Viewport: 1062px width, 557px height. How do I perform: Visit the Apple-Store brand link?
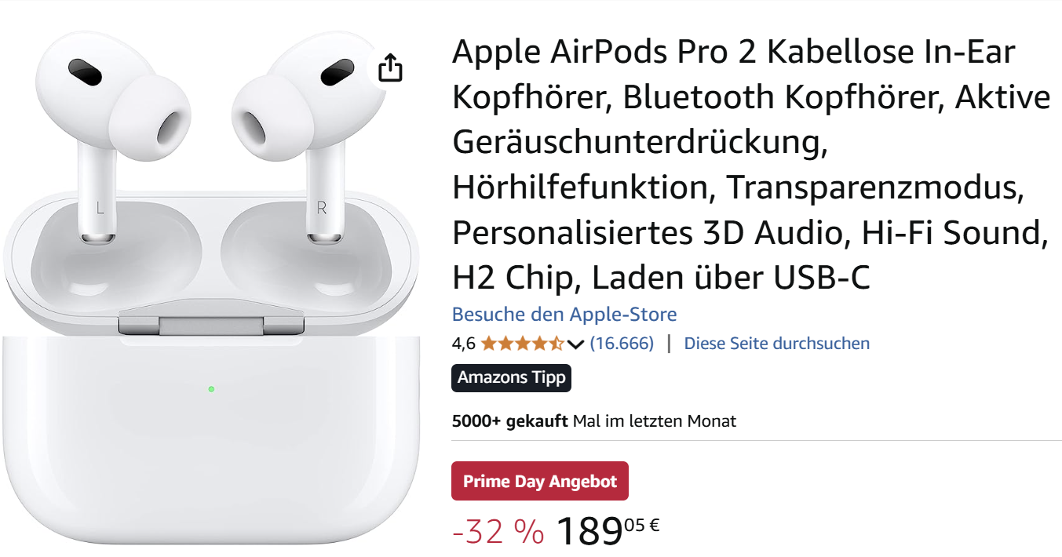(564, 315)
